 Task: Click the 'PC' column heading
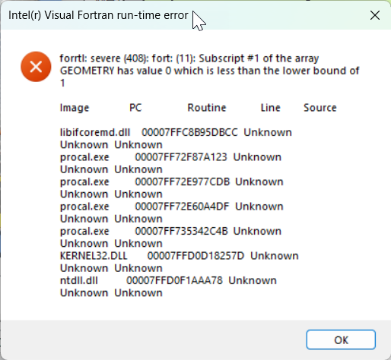[135, 108]
